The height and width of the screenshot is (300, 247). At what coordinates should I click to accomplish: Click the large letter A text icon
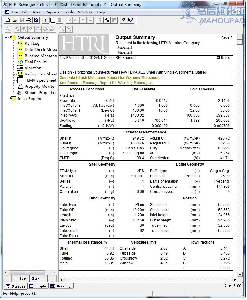tap(8, 29)
